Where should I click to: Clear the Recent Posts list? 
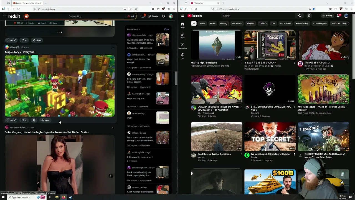coord(166,29)
